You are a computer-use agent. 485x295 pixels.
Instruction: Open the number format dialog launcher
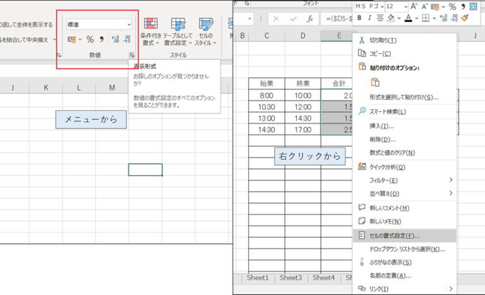click(x=132, y=56)
